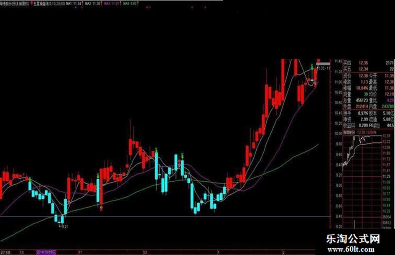Click month 11 on the time axis
Image resolution: width=395 pixels, height=255 pixels.
pos(79,252)
